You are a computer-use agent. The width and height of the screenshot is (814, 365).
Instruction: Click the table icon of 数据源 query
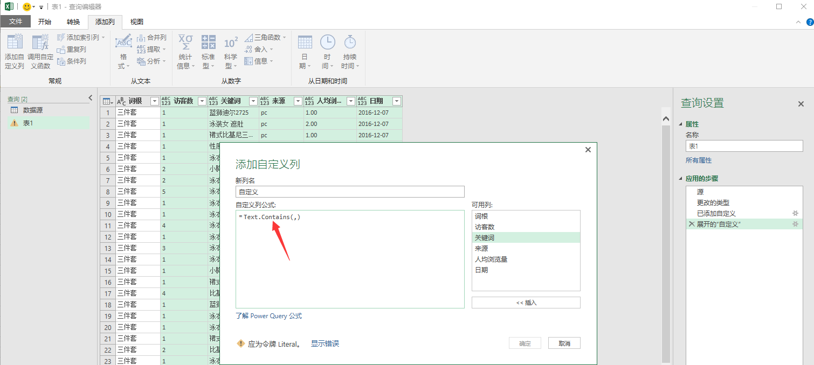(x=15, y=110)
